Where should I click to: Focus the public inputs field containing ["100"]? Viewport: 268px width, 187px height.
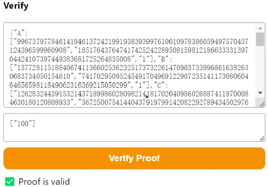pyautogui.click(x=134, y=128)
